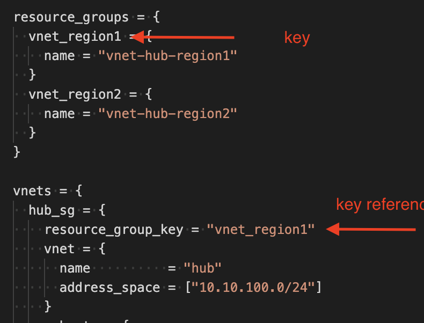Screen dimensions: 424x323
Task: Click the opening brace after resource_groups
Action: click(x=156, y=17)
